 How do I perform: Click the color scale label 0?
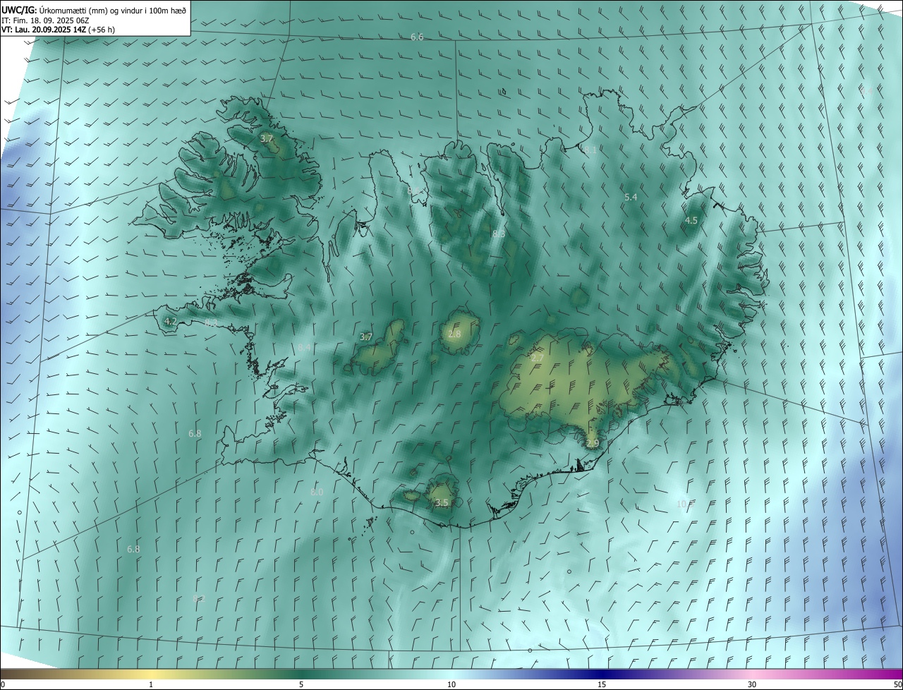point(4,685)
